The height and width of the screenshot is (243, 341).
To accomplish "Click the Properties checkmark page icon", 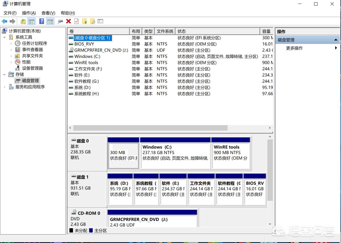I will 76,21.
